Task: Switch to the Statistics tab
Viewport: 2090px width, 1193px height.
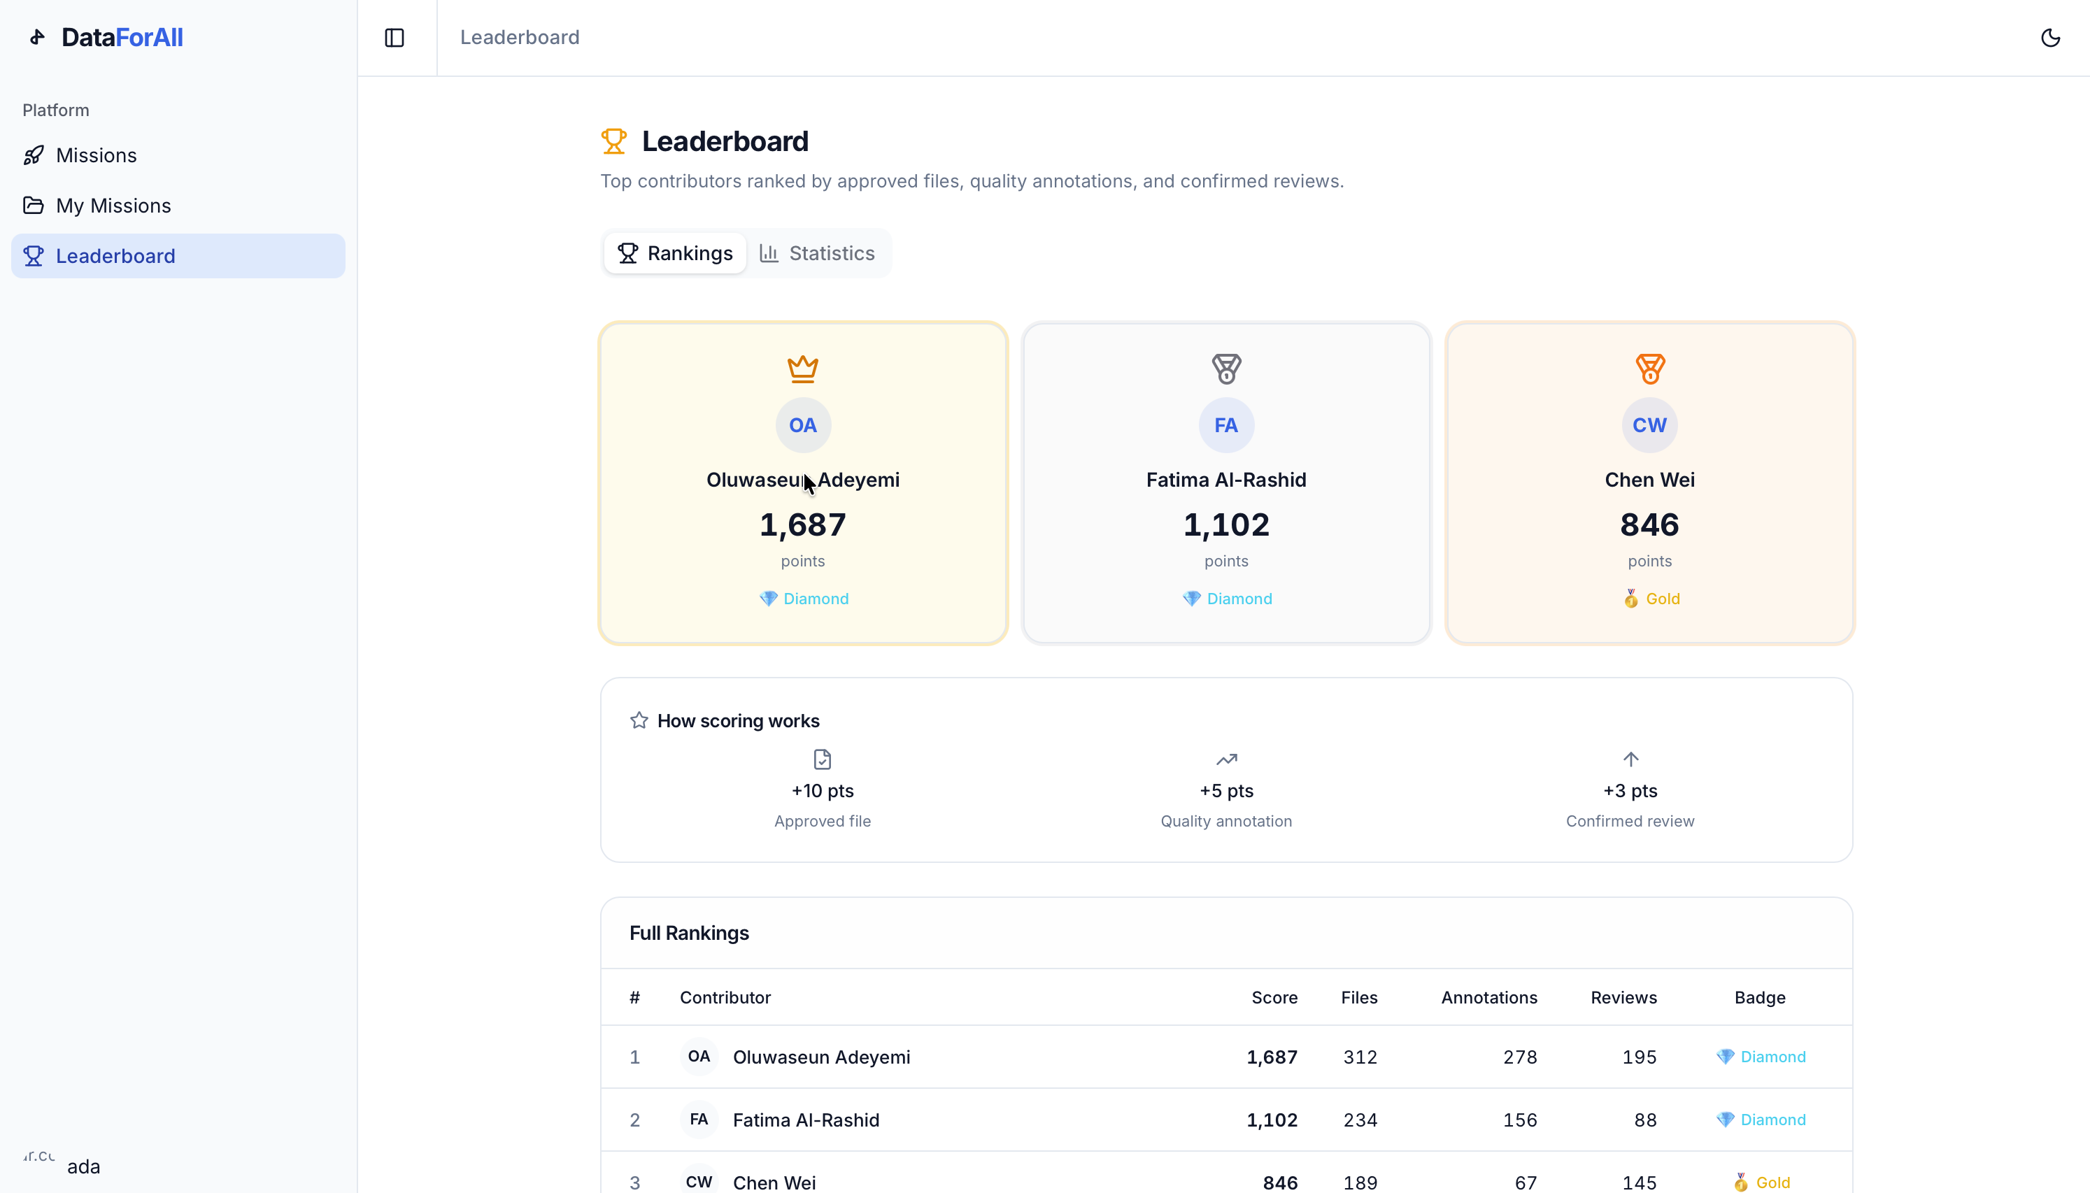Action: 817,253
